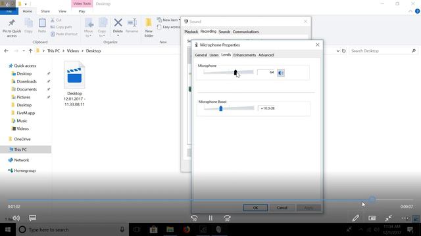Click the Microphone level slider handle
Image resolution: width=421 pixels, height=236 pixels.
235,72
